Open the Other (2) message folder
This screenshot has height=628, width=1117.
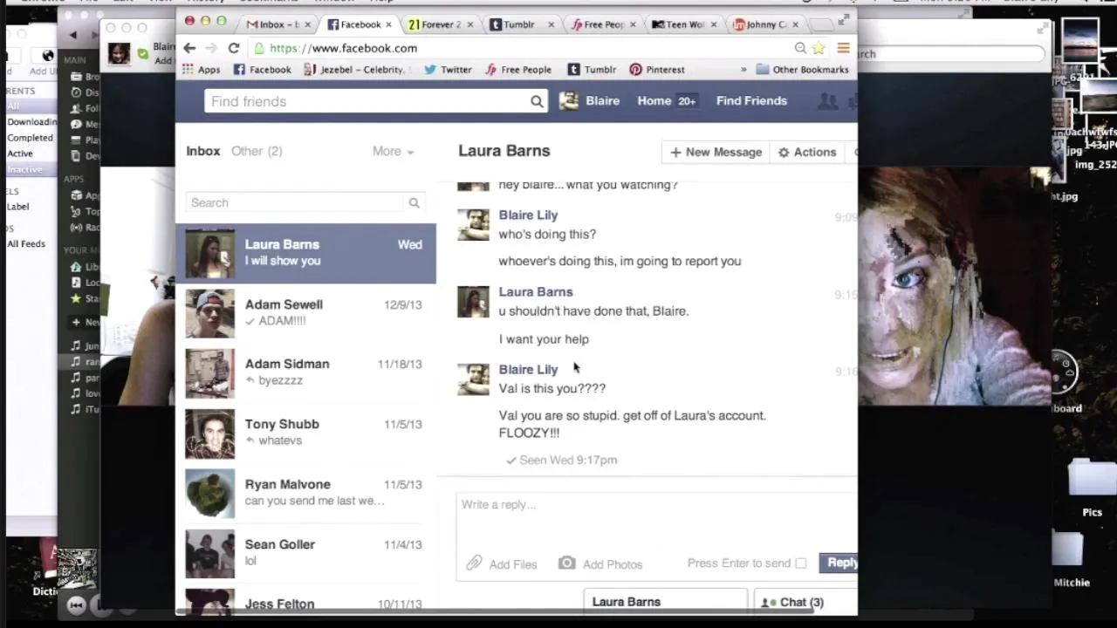257,151
